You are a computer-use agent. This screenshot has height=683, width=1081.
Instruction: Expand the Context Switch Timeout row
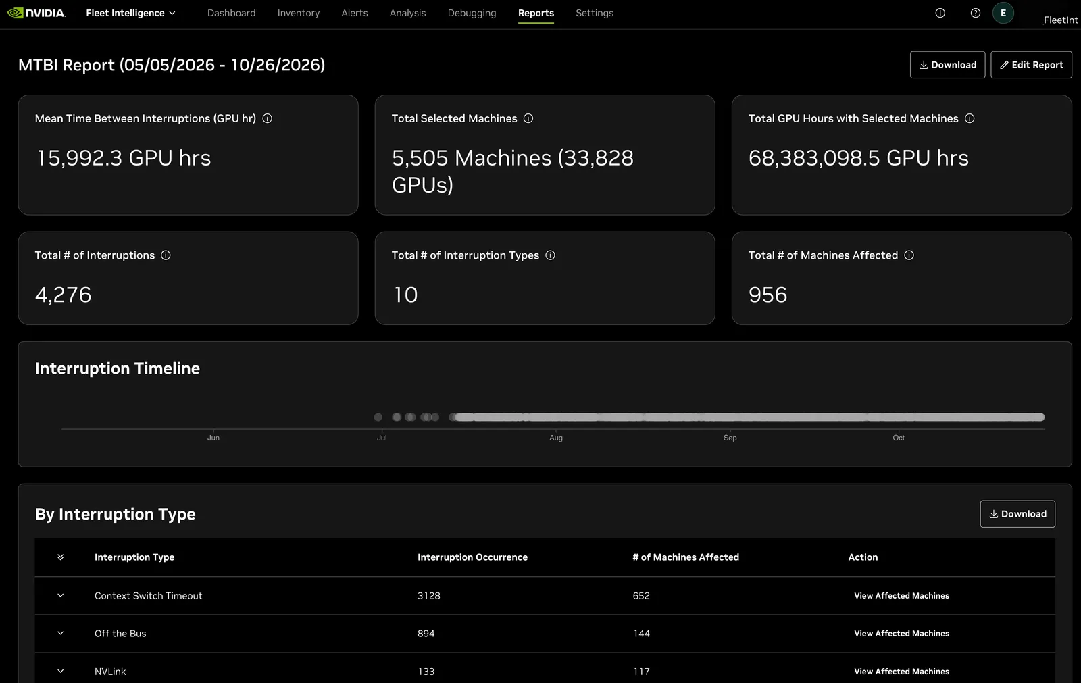[x=60, y=596]
